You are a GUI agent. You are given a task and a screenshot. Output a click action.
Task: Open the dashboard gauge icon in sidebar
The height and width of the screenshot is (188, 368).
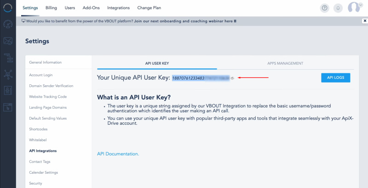pyautogui.click(x=8, y=24)
